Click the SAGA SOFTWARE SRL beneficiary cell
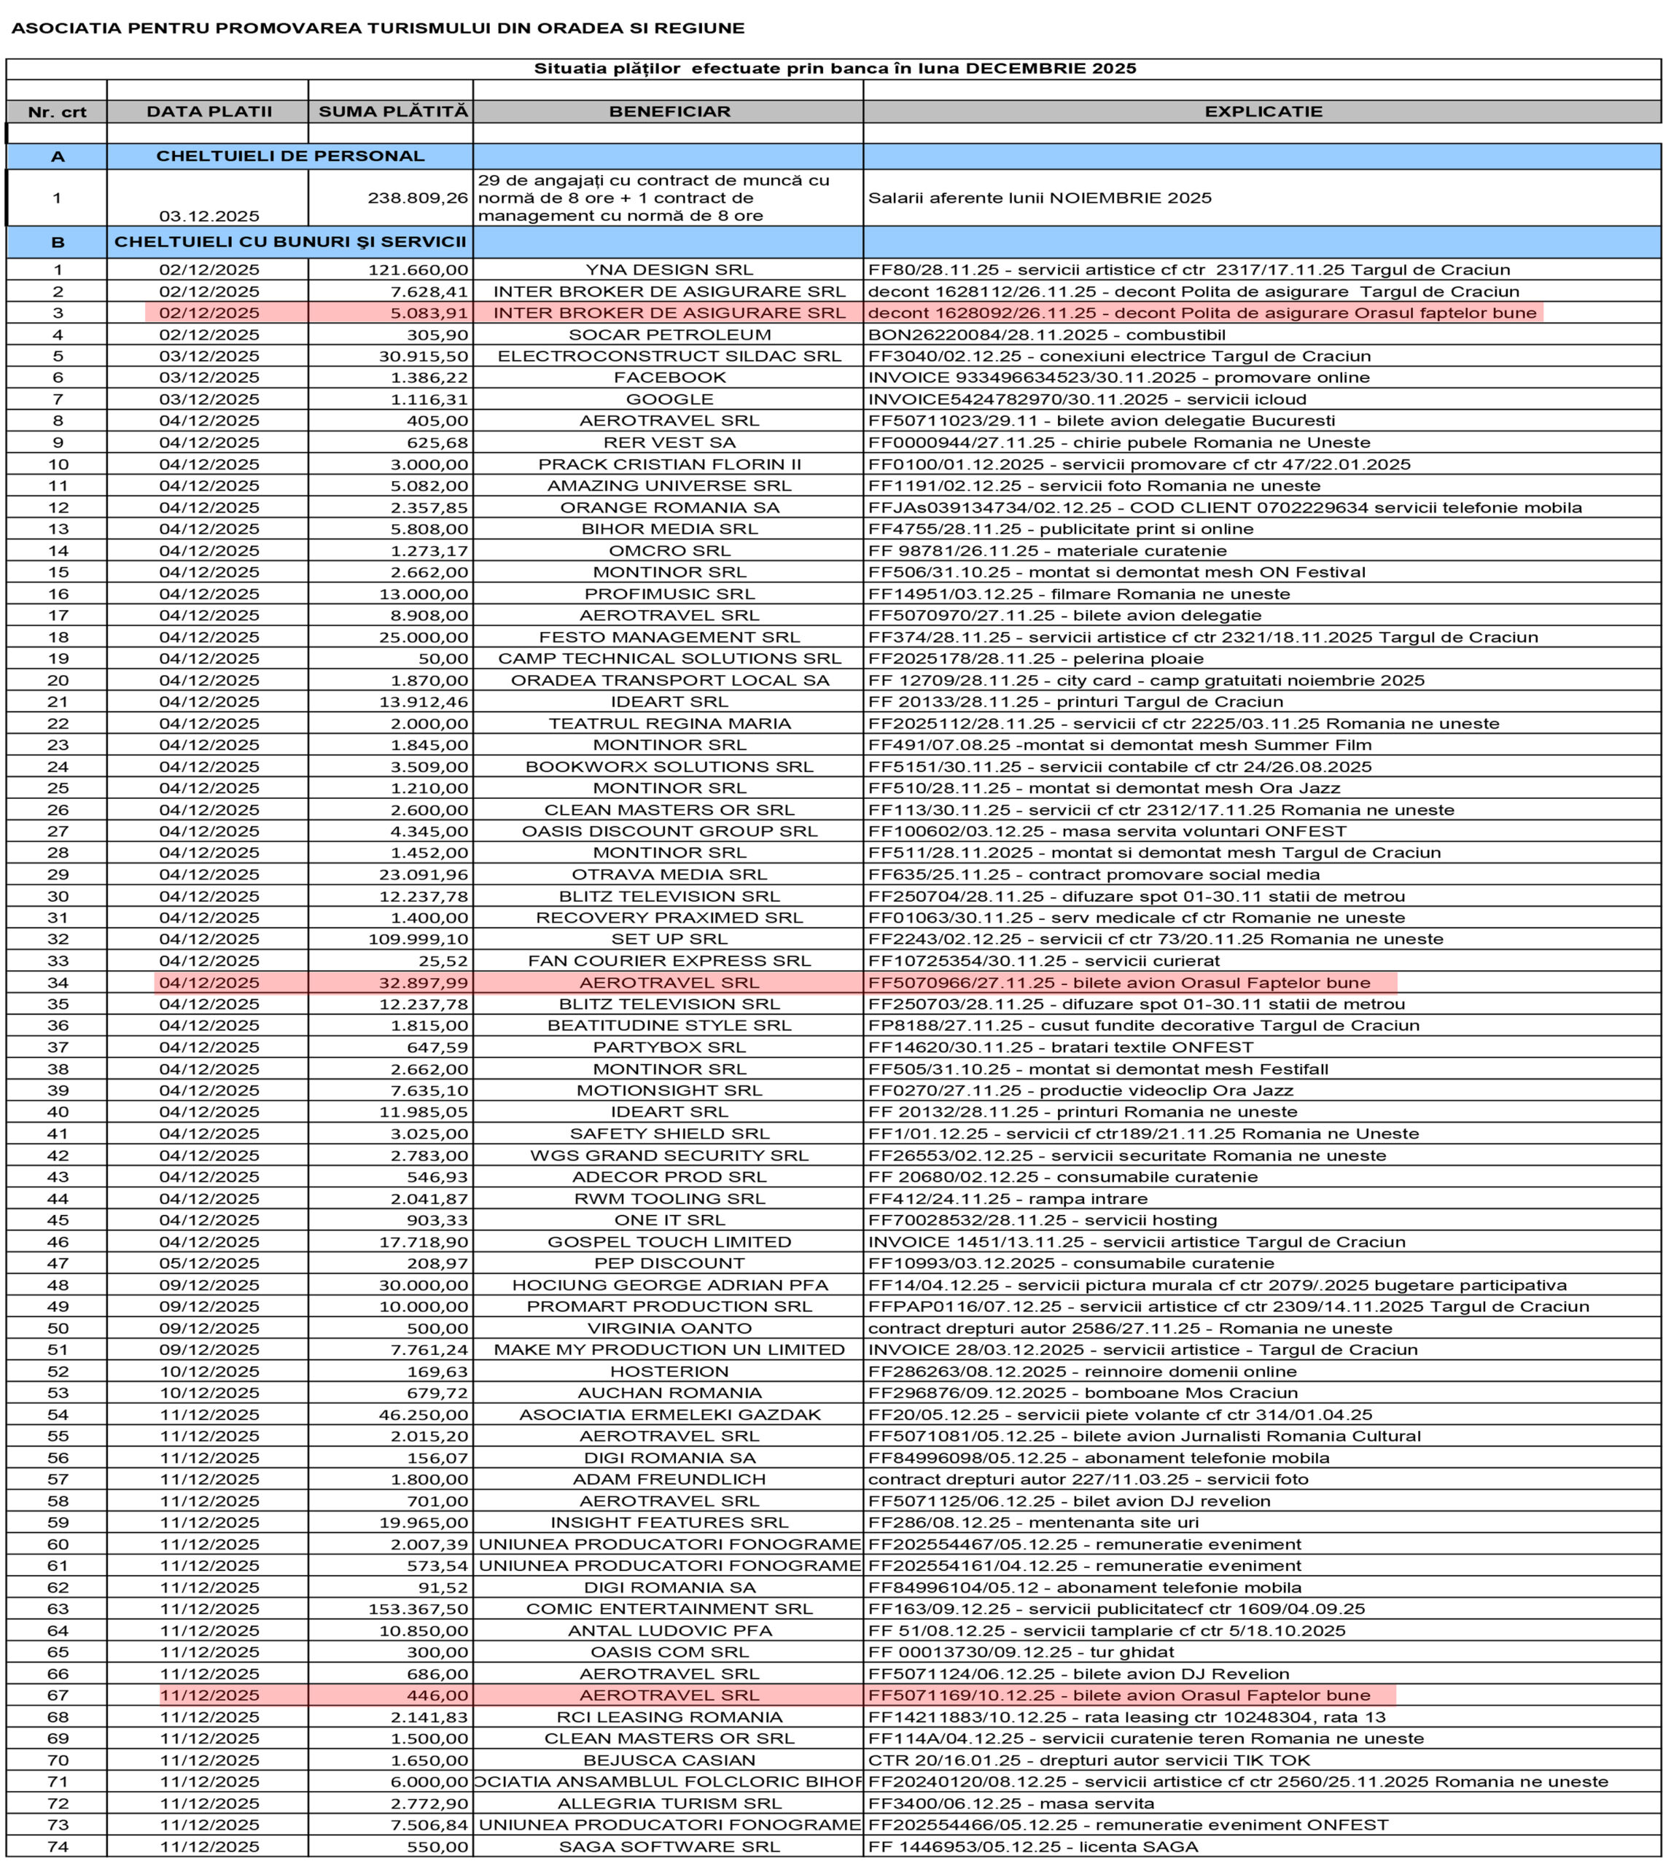This screenshot has height=1866, width=1663. [669, 1846]
